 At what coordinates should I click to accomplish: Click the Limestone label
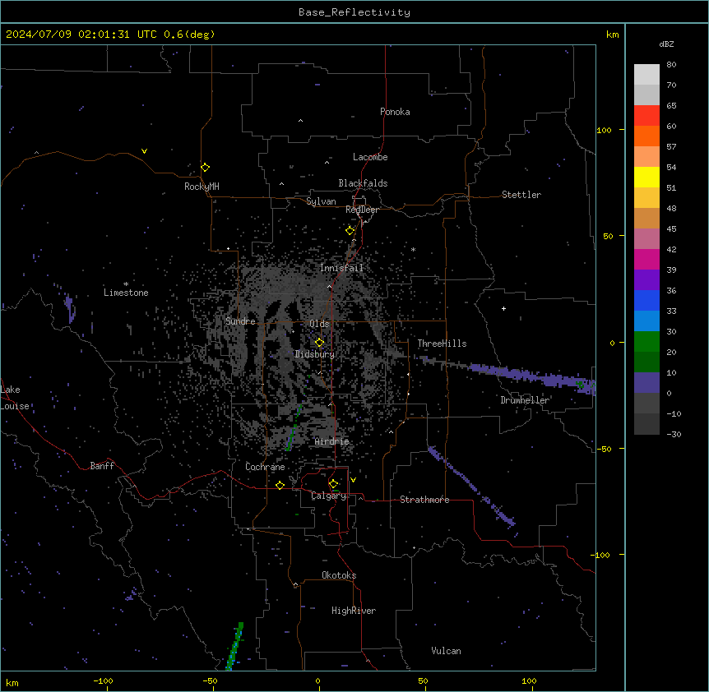126,293
